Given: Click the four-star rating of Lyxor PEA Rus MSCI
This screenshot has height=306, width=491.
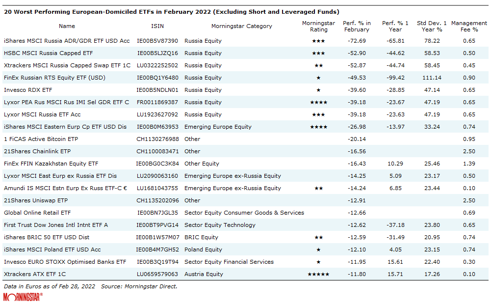Looking at the screenshot, I should 318,102.
